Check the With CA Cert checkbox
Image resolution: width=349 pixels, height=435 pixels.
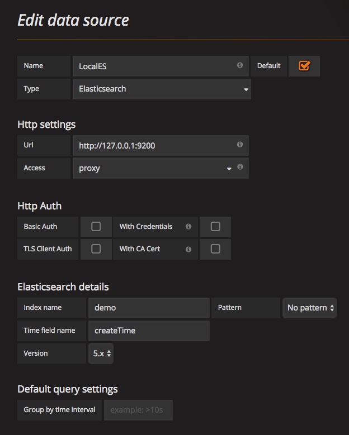pos(215,249)
